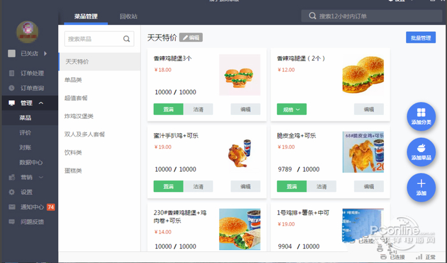447x263 pixels.
Task: Select 对账 submenu item
Action: [x=25, y=147]
